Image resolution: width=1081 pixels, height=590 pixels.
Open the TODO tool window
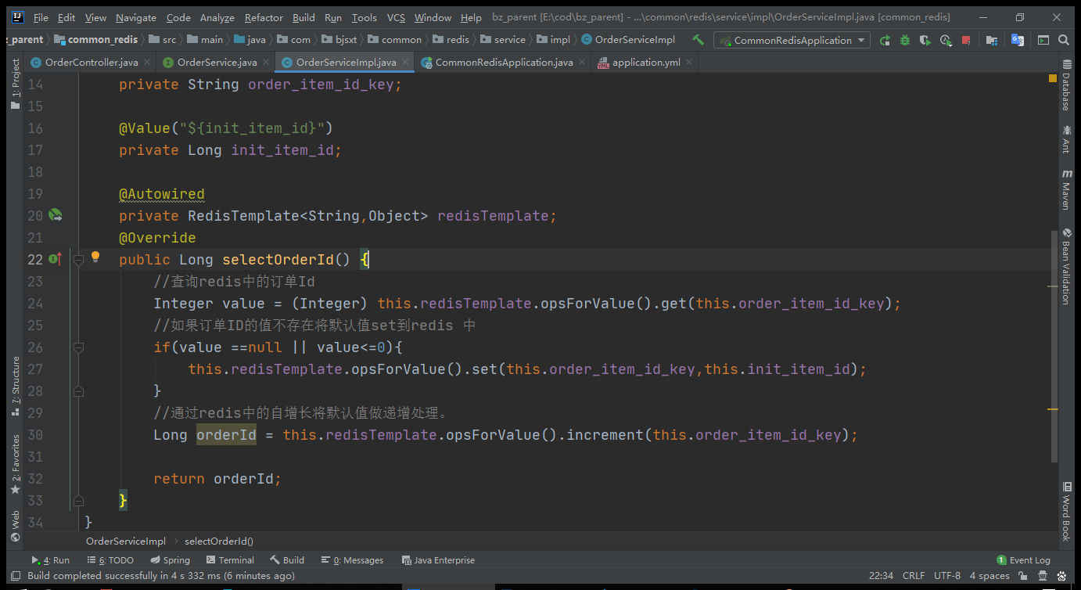110,560
